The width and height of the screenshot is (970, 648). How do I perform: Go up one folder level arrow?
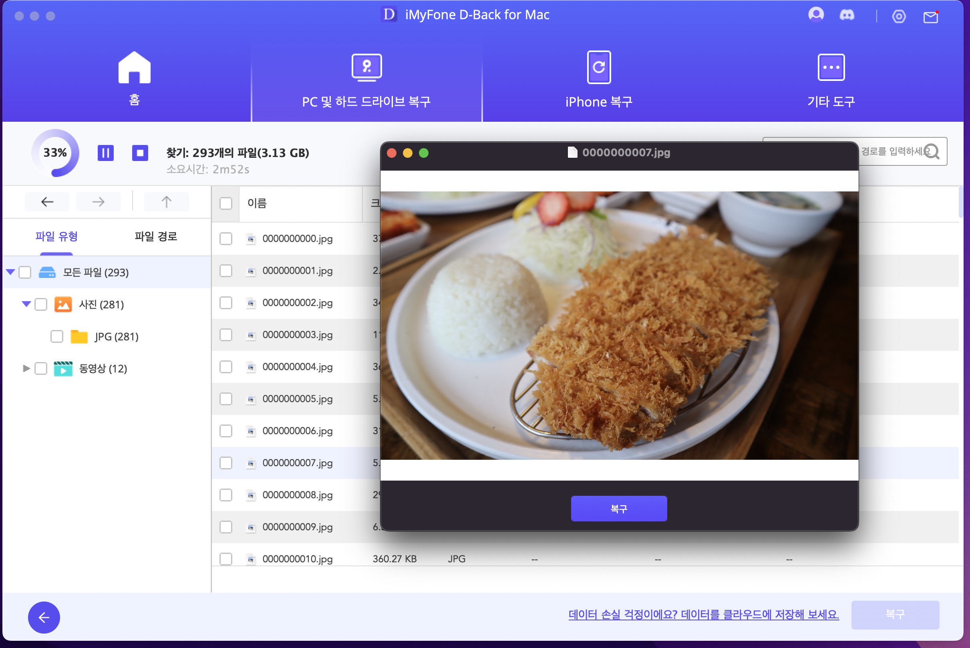[166, 202]
